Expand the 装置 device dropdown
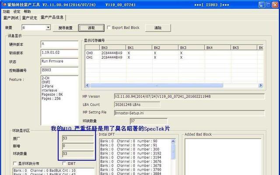Screen dimensions: 280x175 [x=48, y=28]
